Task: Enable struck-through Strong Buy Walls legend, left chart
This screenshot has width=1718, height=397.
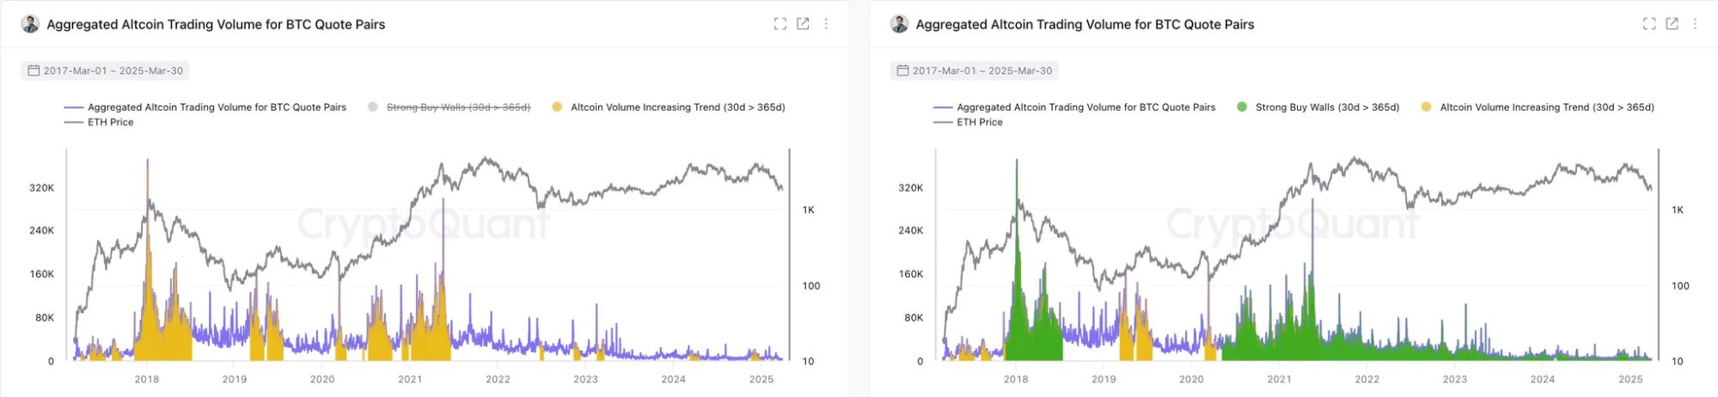Action: click(457, 107)
